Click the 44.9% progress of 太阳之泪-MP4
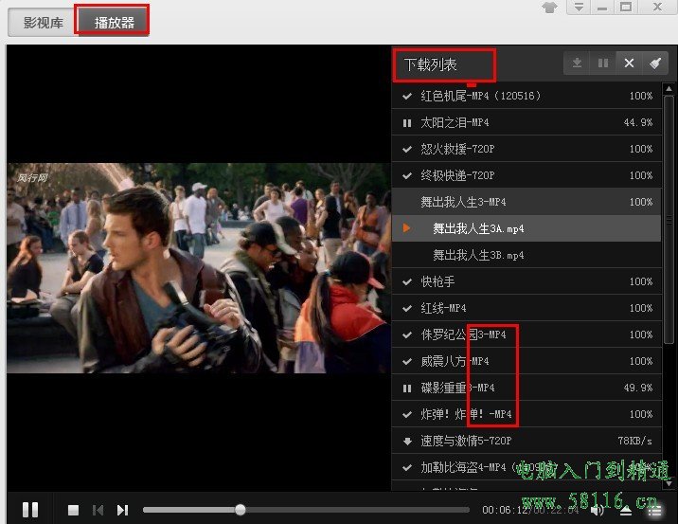The height and width of the screenshot is (524, 678). click(638, 123)
